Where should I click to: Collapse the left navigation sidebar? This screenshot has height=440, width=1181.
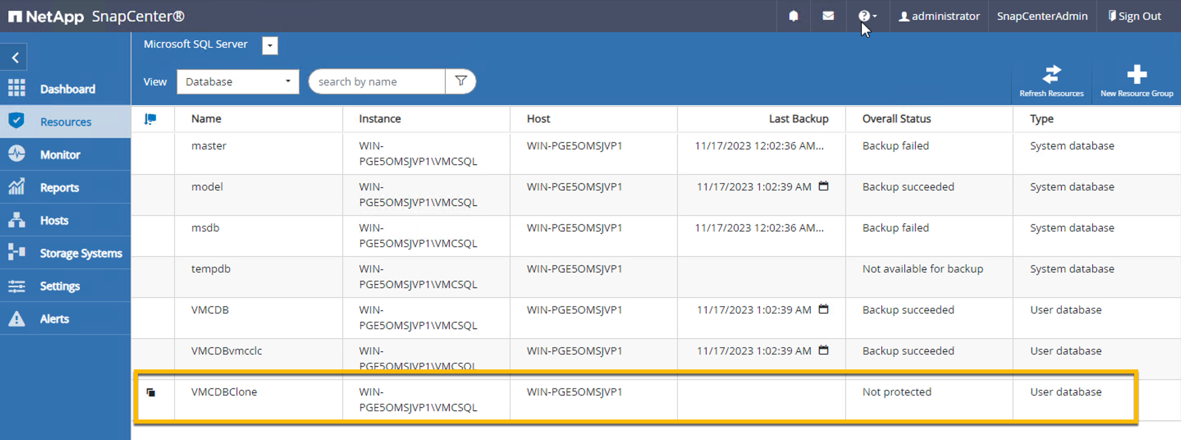[15, 58]
